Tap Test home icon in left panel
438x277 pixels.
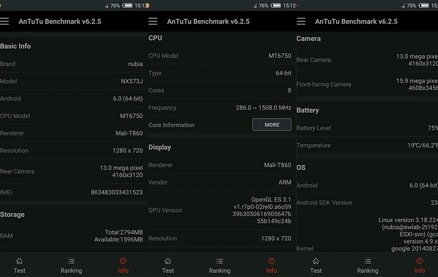(19, 261)
